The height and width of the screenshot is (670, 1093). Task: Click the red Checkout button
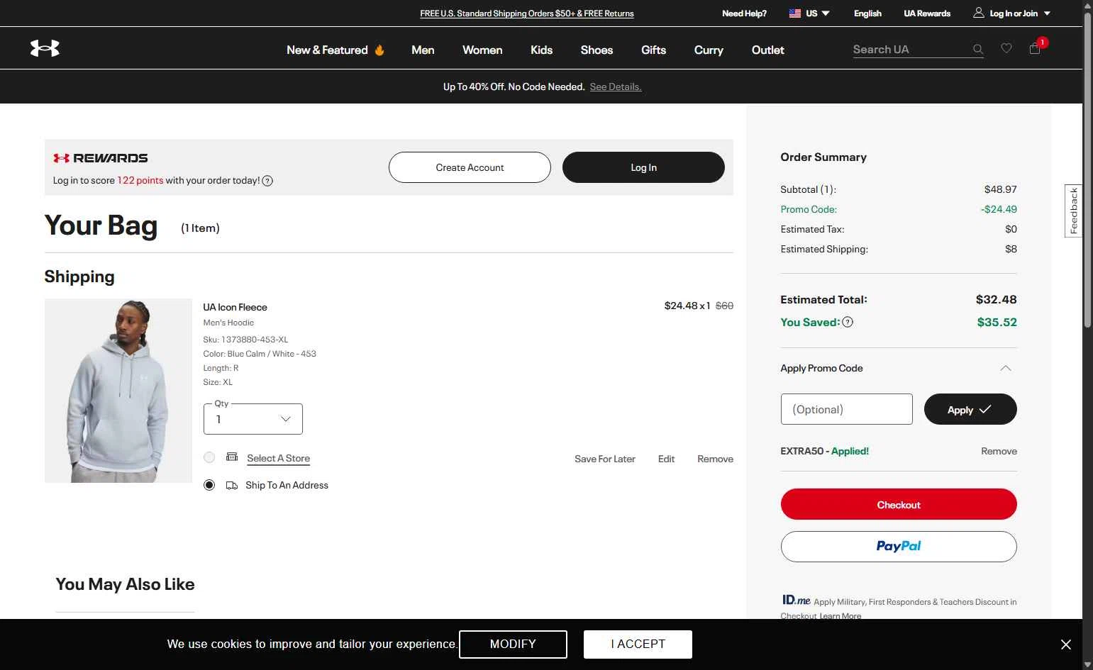coord(899,504)
